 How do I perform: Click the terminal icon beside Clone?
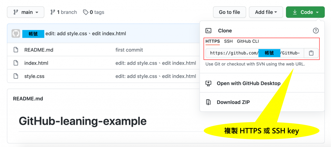(208, 31)
